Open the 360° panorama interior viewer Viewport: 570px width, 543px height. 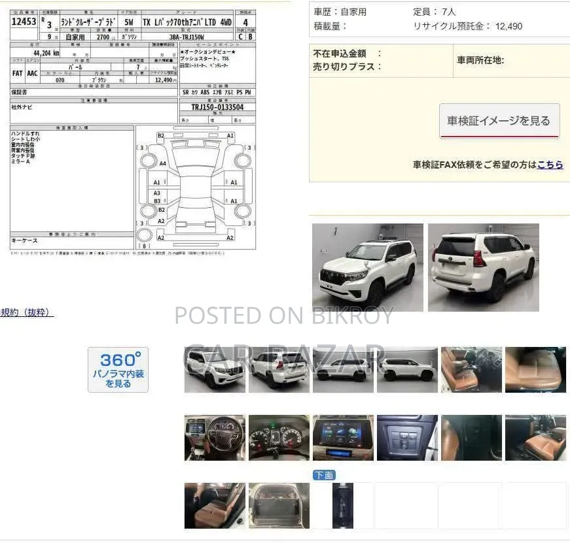click(118, 369)
